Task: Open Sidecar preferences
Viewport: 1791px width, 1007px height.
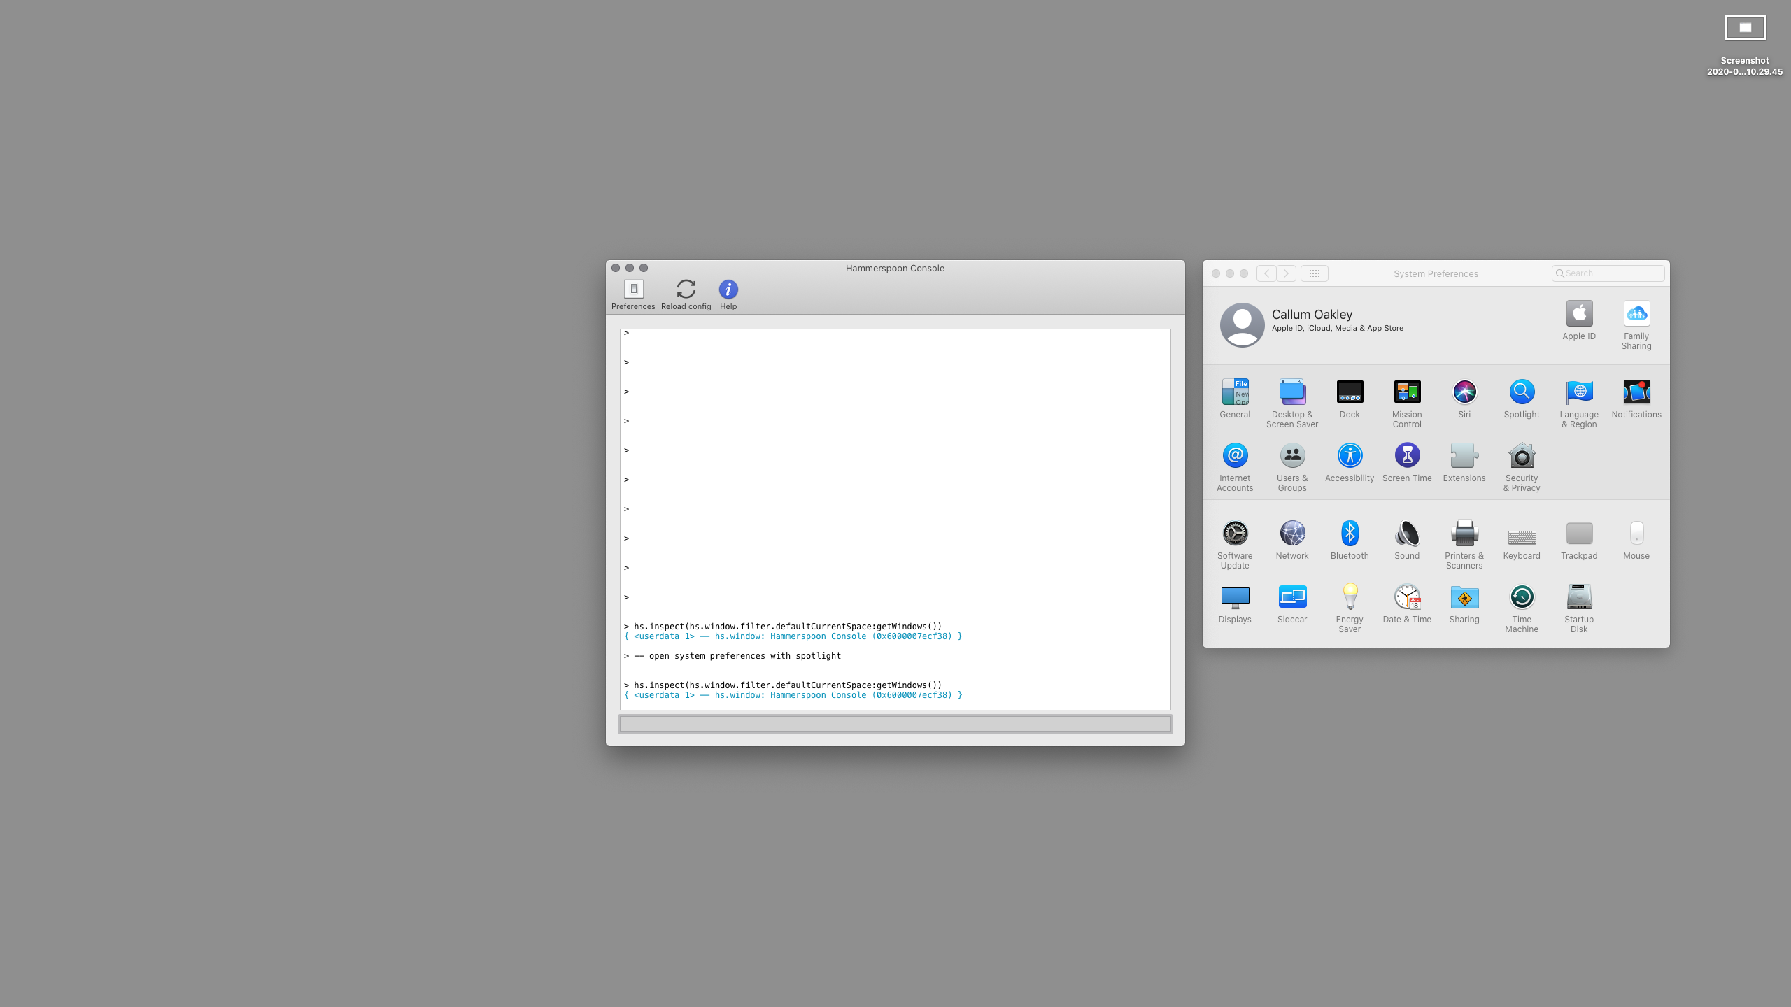Action: [x=1292, y=604]
